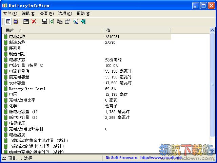Click the exit door icon
This screenshot has width=217, height=163.
tap(83, 22)
